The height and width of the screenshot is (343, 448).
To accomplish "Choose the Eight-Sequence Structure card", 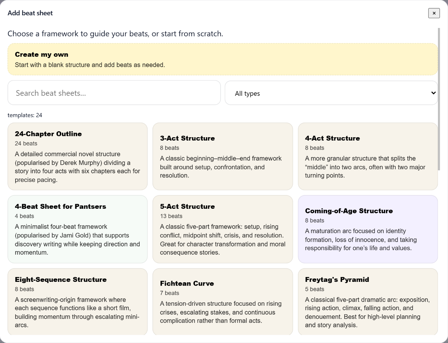I will [x=77, y=302].
